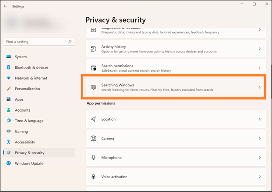
Task: Expand Searching Windows via its chevron
Action: click(260, 87)
